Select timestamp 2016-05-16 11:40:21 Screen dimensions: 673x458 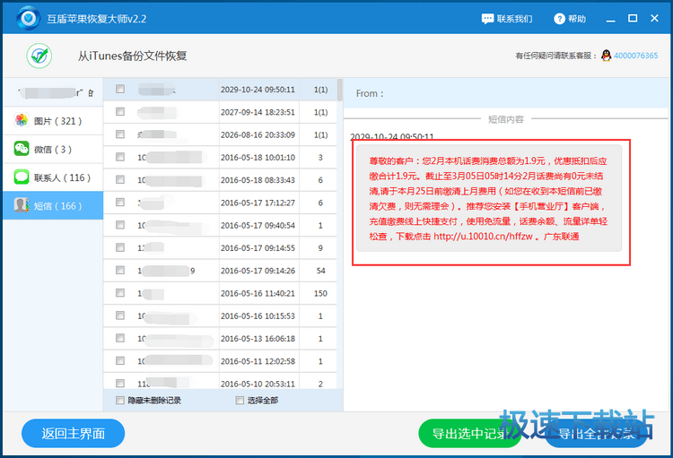click(x=258, y=293)
